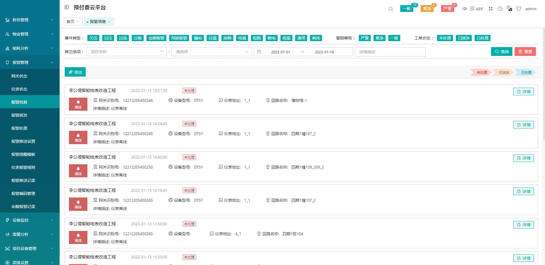This screenshot has height=265, width=545.
Task: Click the 报警管理 bell icon in the sidebar
Action: (x=7, y=62)
